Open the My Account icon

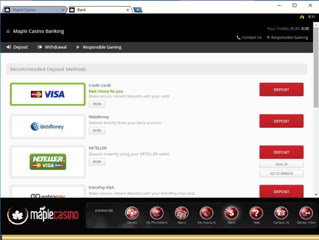(207, 213)
